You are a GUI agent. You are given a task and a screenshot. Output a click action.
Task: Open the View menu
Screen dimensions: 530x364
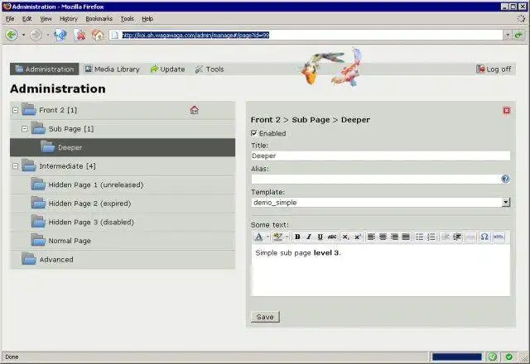click(x=46, y=19)
